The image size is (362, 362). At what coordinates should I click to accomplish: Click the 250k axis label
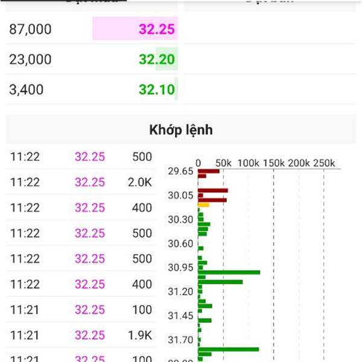tap(324, 163)
